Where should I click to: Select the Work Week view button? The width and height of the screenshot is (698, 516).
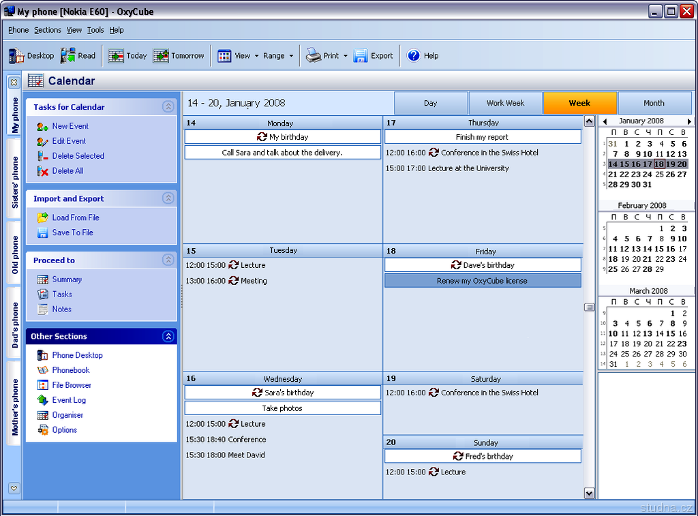(x=505, y=104)
